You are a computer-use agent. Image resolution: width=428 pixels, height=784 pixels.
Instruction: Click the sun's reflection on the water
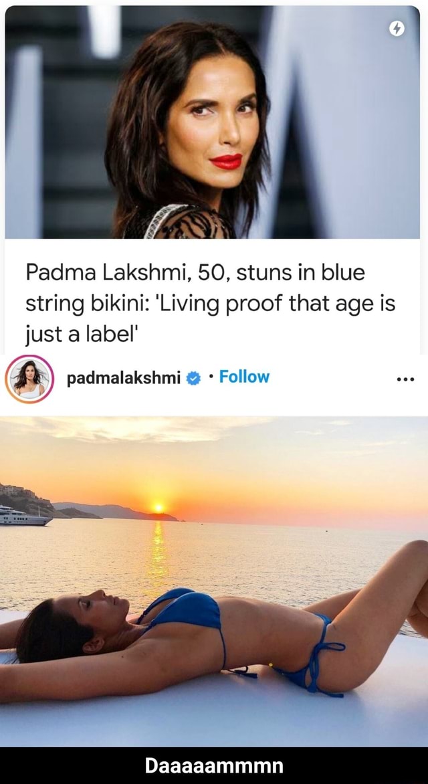158,550
